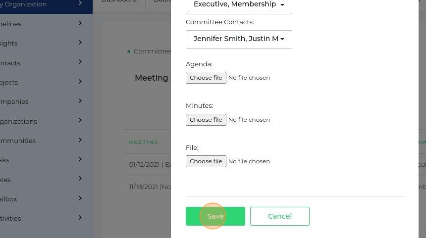Expand the Pipelines sidebar chevron
Image resolution: width=426 pixels, height=238 pixels.
[80, 23]
